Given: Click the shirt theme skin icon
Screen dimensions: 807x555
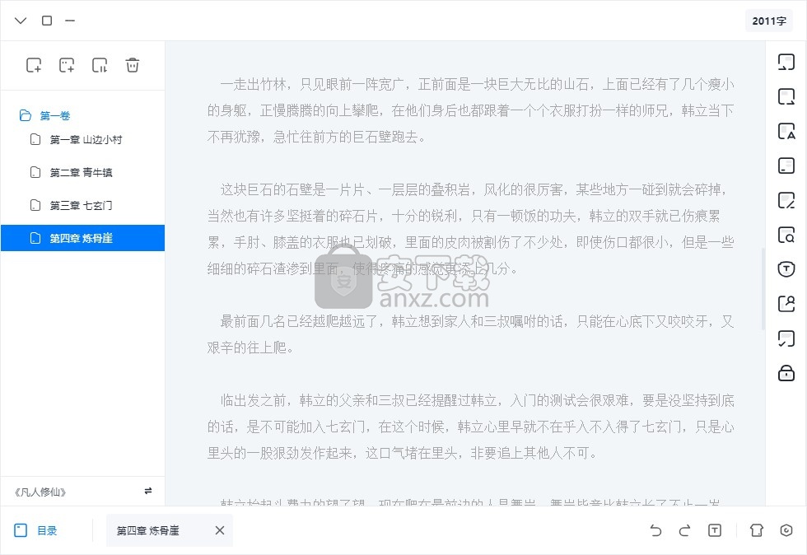Looking at the screenshot, I should tap(757, 530).
